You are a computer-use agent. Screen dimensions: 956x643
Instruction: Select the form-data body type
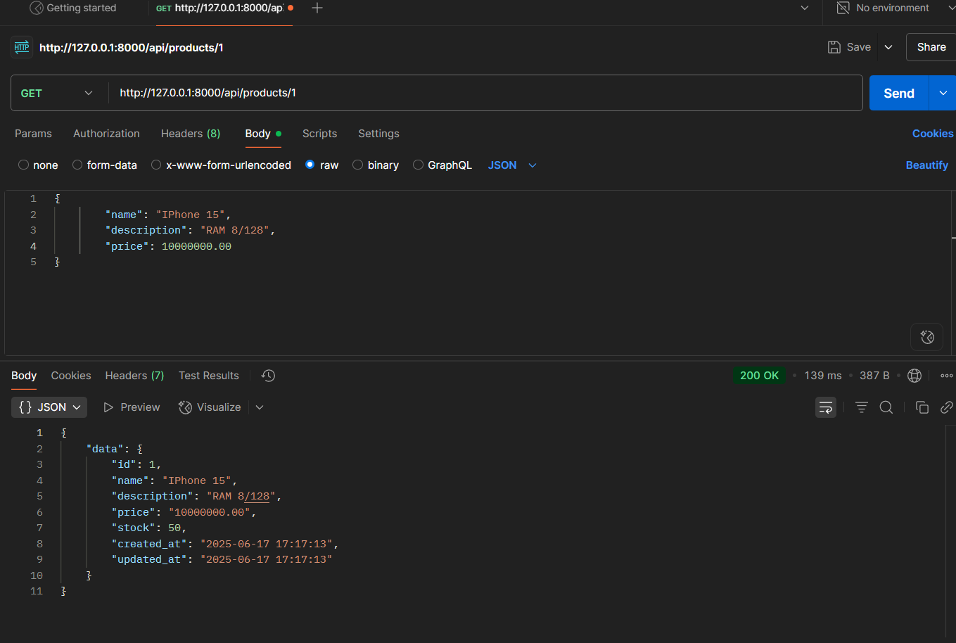(104, 165)
